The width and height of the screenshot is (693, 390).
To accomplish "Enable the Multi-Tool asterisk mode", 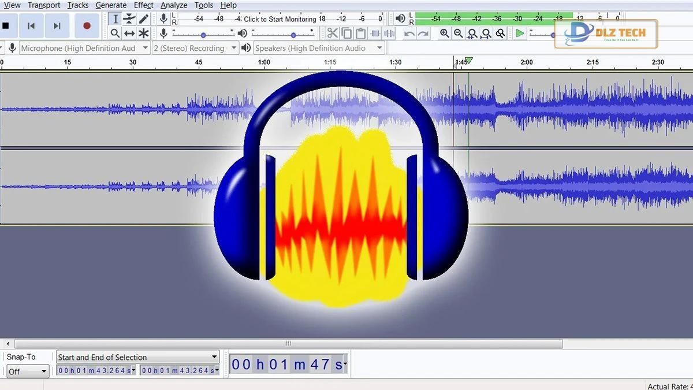I will [x=144, y=34].
